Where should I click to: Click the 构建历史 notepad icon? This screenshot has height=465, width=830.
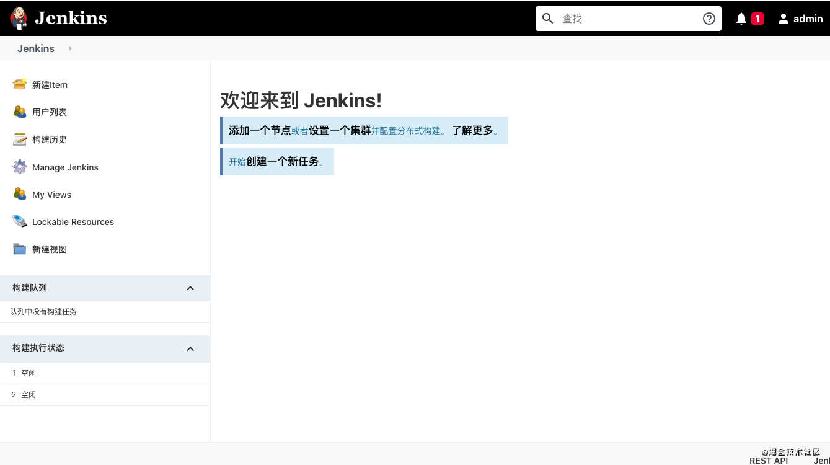20,139
